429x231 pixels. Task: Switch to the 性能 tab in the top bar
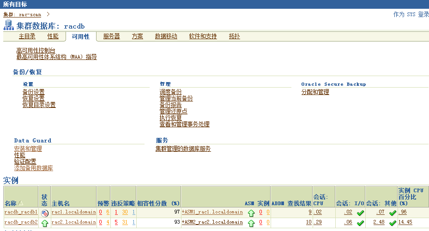[53, 36]
